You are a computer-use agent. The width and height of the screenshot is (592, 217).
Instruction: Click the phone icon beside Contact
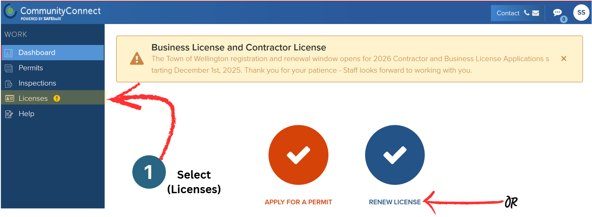(526, 13)
